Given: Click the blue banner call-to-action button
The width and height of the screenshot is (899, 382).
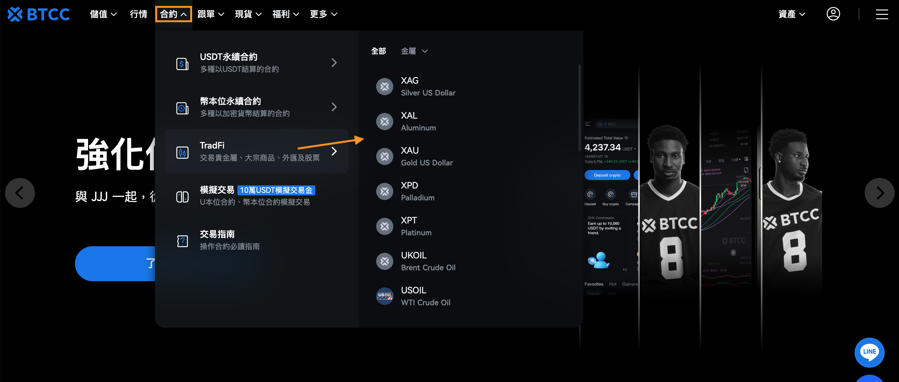Looking at the screenshot, I should click(x=115, y=264).
